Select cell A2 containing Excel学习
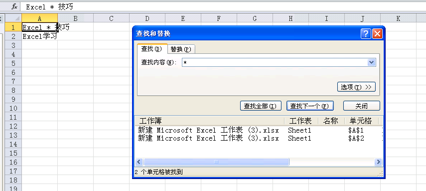 40,36
